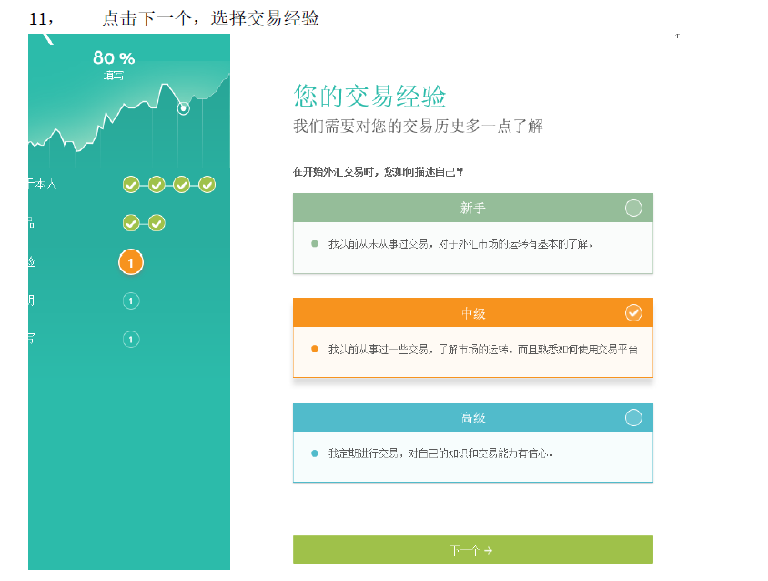Click the first green checkmark in top step row
This screenshot has width=768, height=581.
point(131,185)
